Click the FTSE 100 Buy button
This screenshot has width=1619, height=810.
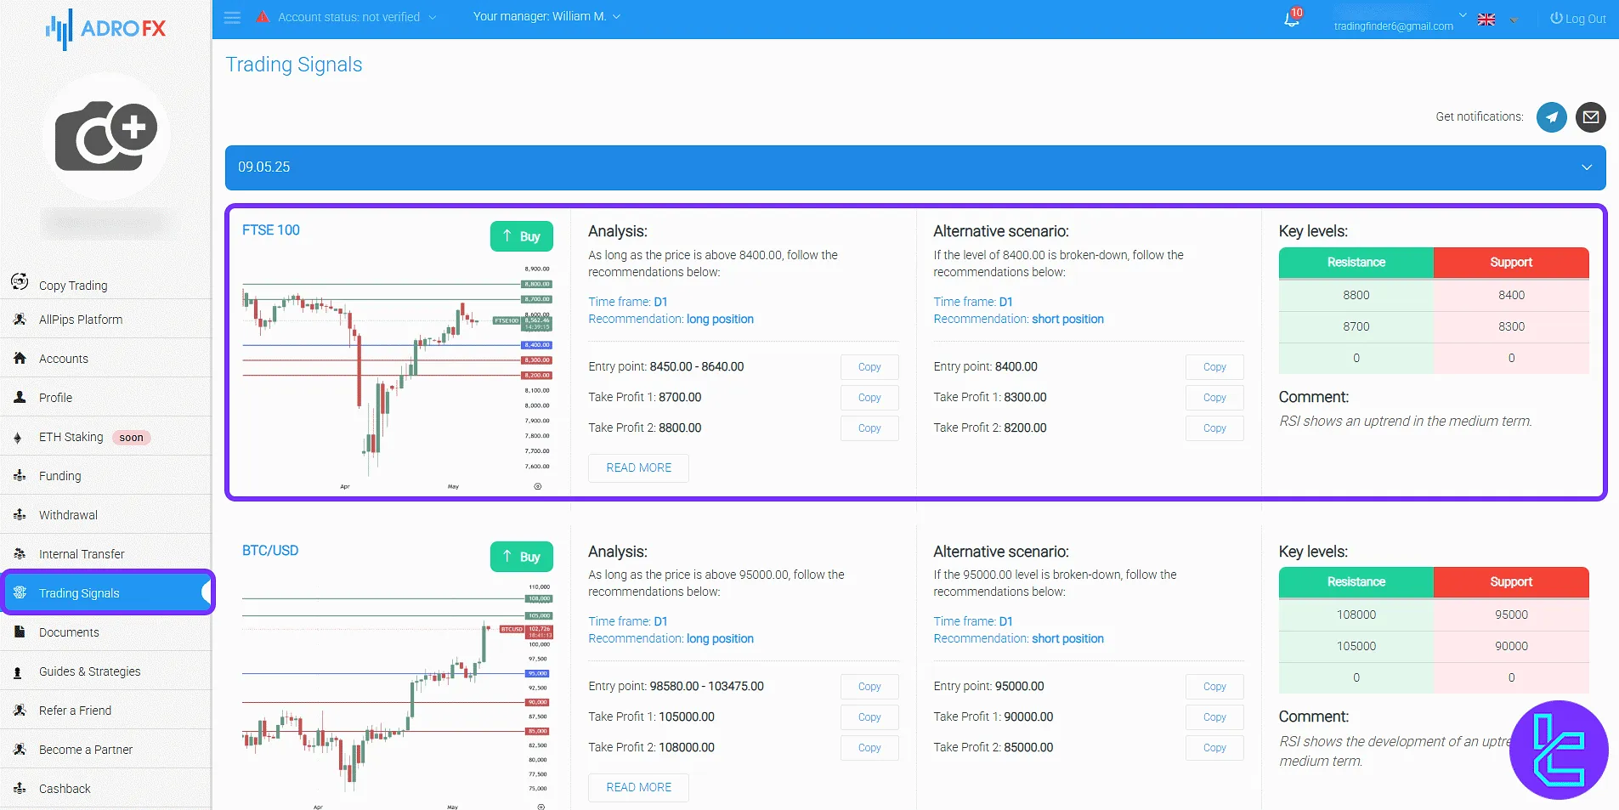(x=522, y=236)
